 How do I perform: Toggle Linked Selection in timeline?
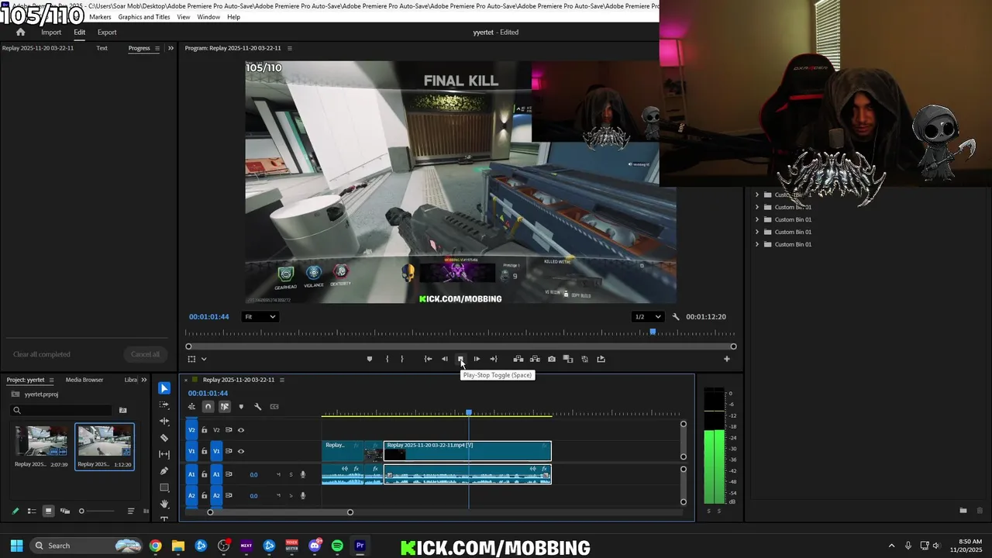click(225, 407)
